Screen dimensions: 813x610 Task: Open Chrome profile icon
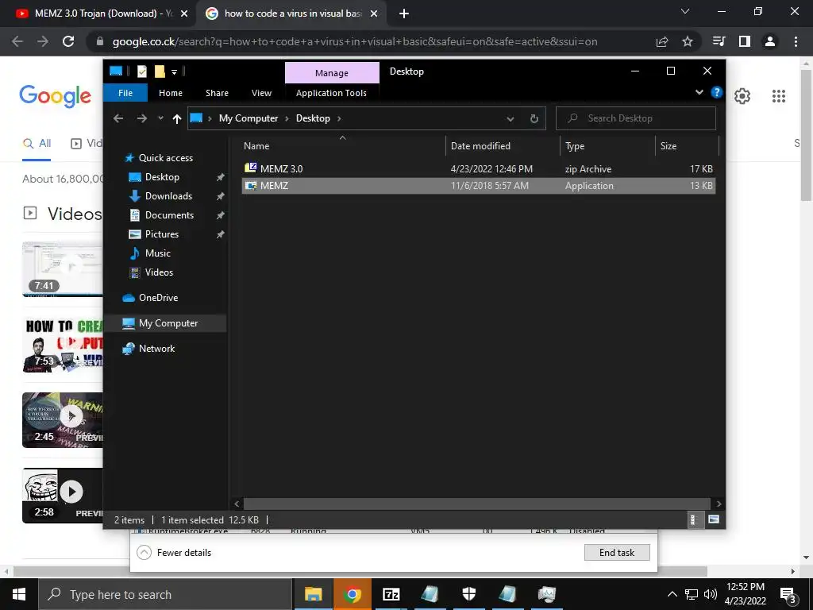770,41
